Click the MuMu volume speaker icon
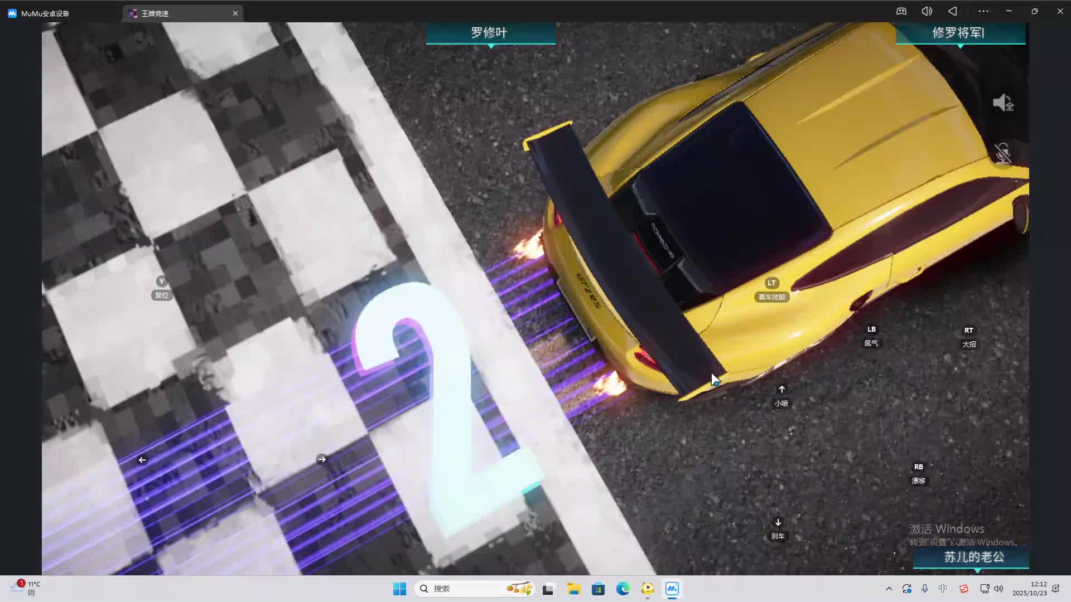Image resolution: width=1071 pixels, height=602 pixels. (x=927, y=11)
